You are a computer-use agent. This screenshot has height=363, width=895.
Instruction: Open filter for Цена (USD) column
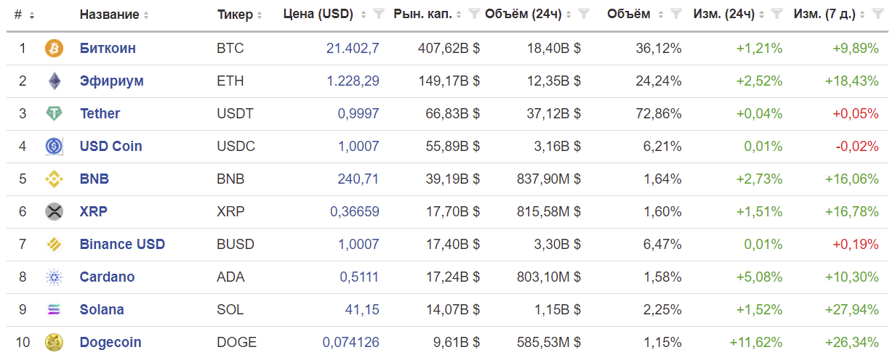click(x=378, y=14)
